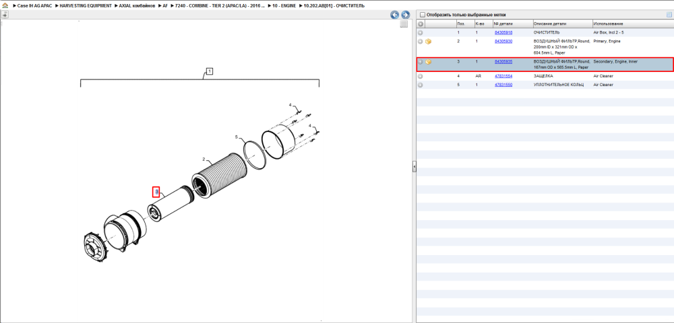Select the 'ОЧИСТИТЕЛЬ' description cell
Viewport: 674px width, 323px height.
click(x=547, y=32)
